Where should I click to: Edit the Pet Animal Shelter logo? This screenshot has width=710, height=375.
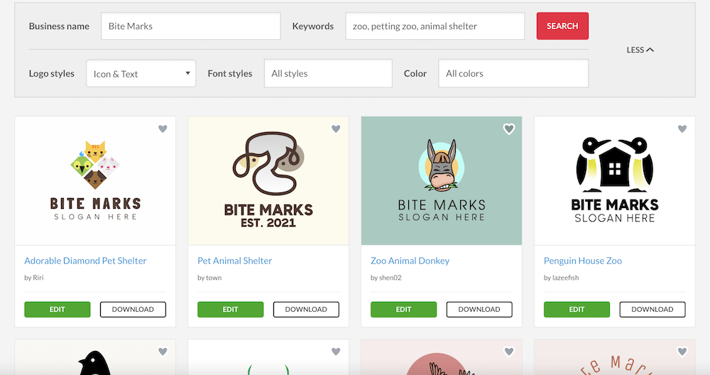[x=231, y=310]
